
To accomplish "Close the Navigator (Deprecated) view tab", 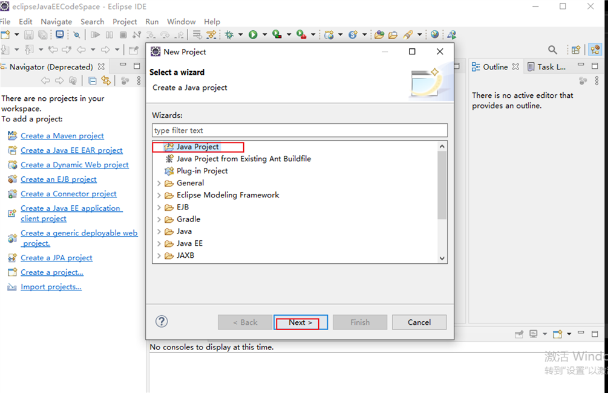I will (101, 66).
